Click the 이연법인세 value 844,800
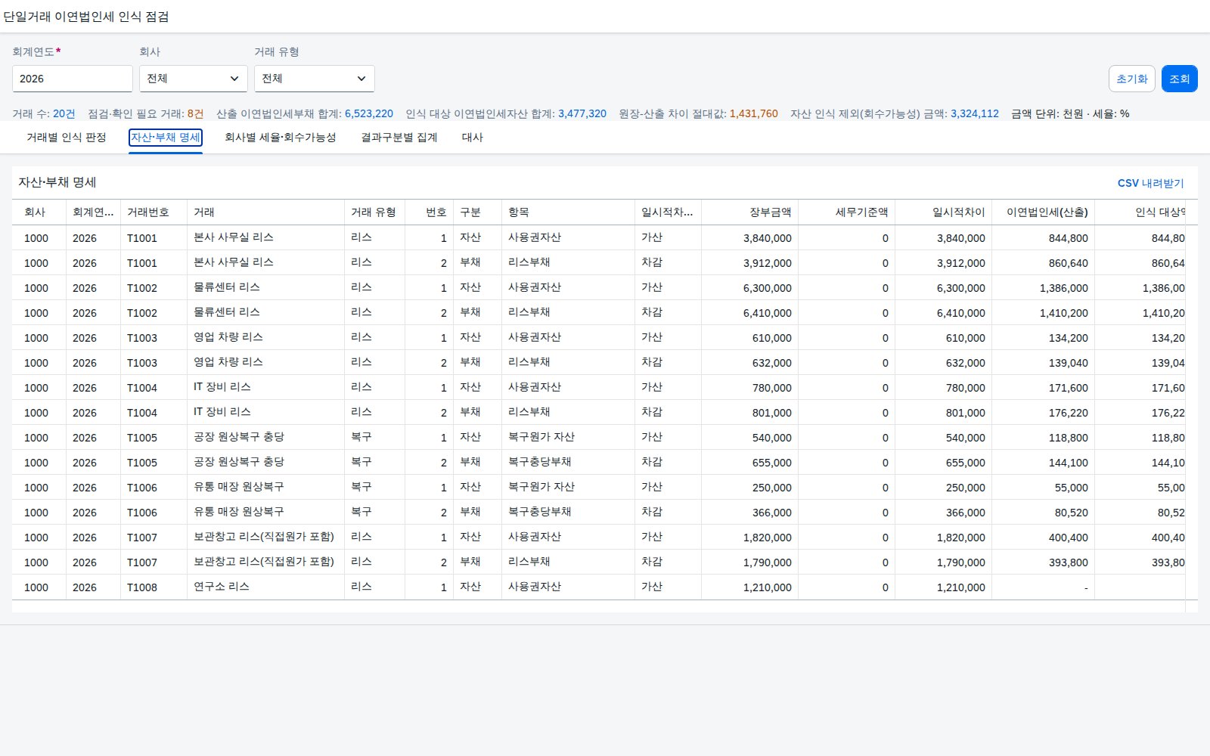The height and width of the screenshot is (756, 1210). coord(1069,238)
